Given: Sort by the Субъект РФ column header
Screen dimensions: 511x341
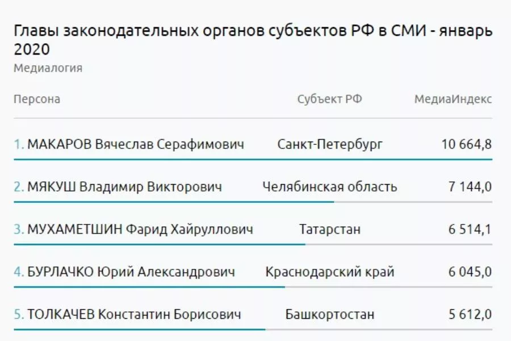Looking at the screenshot, I should coord(329,99).
